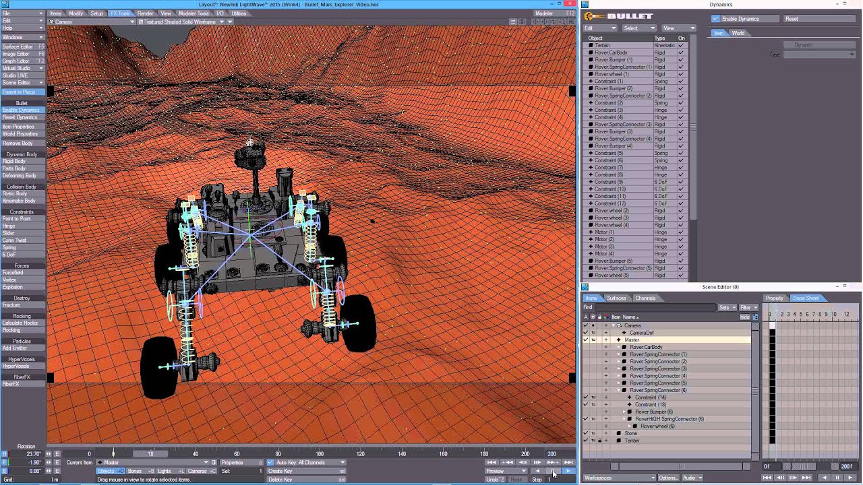Screen dimensions: 863x485
Task: Click the Bullet object list vertical scrollbar
Action: click(x=693, y=126)
